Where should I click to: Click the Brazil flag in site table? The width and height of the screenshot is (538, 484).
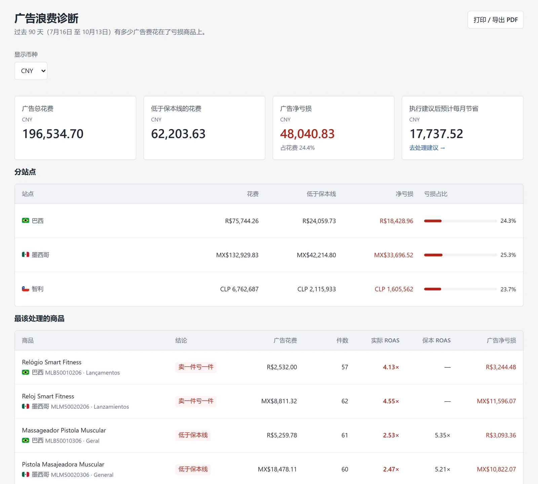(x=26, y=220)
